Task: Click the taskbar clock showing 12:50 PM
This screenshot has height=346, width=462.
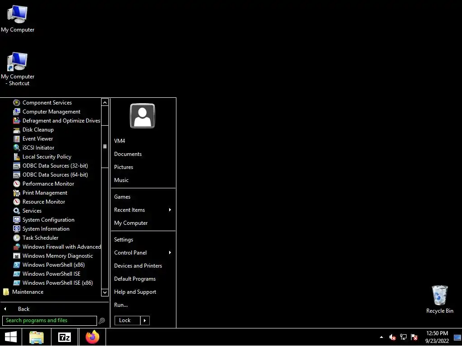Action: point(437,337)
